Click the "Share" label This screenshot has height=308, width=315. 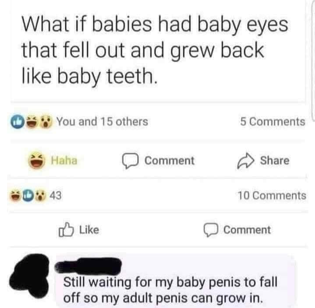click(x=275, y=160)
